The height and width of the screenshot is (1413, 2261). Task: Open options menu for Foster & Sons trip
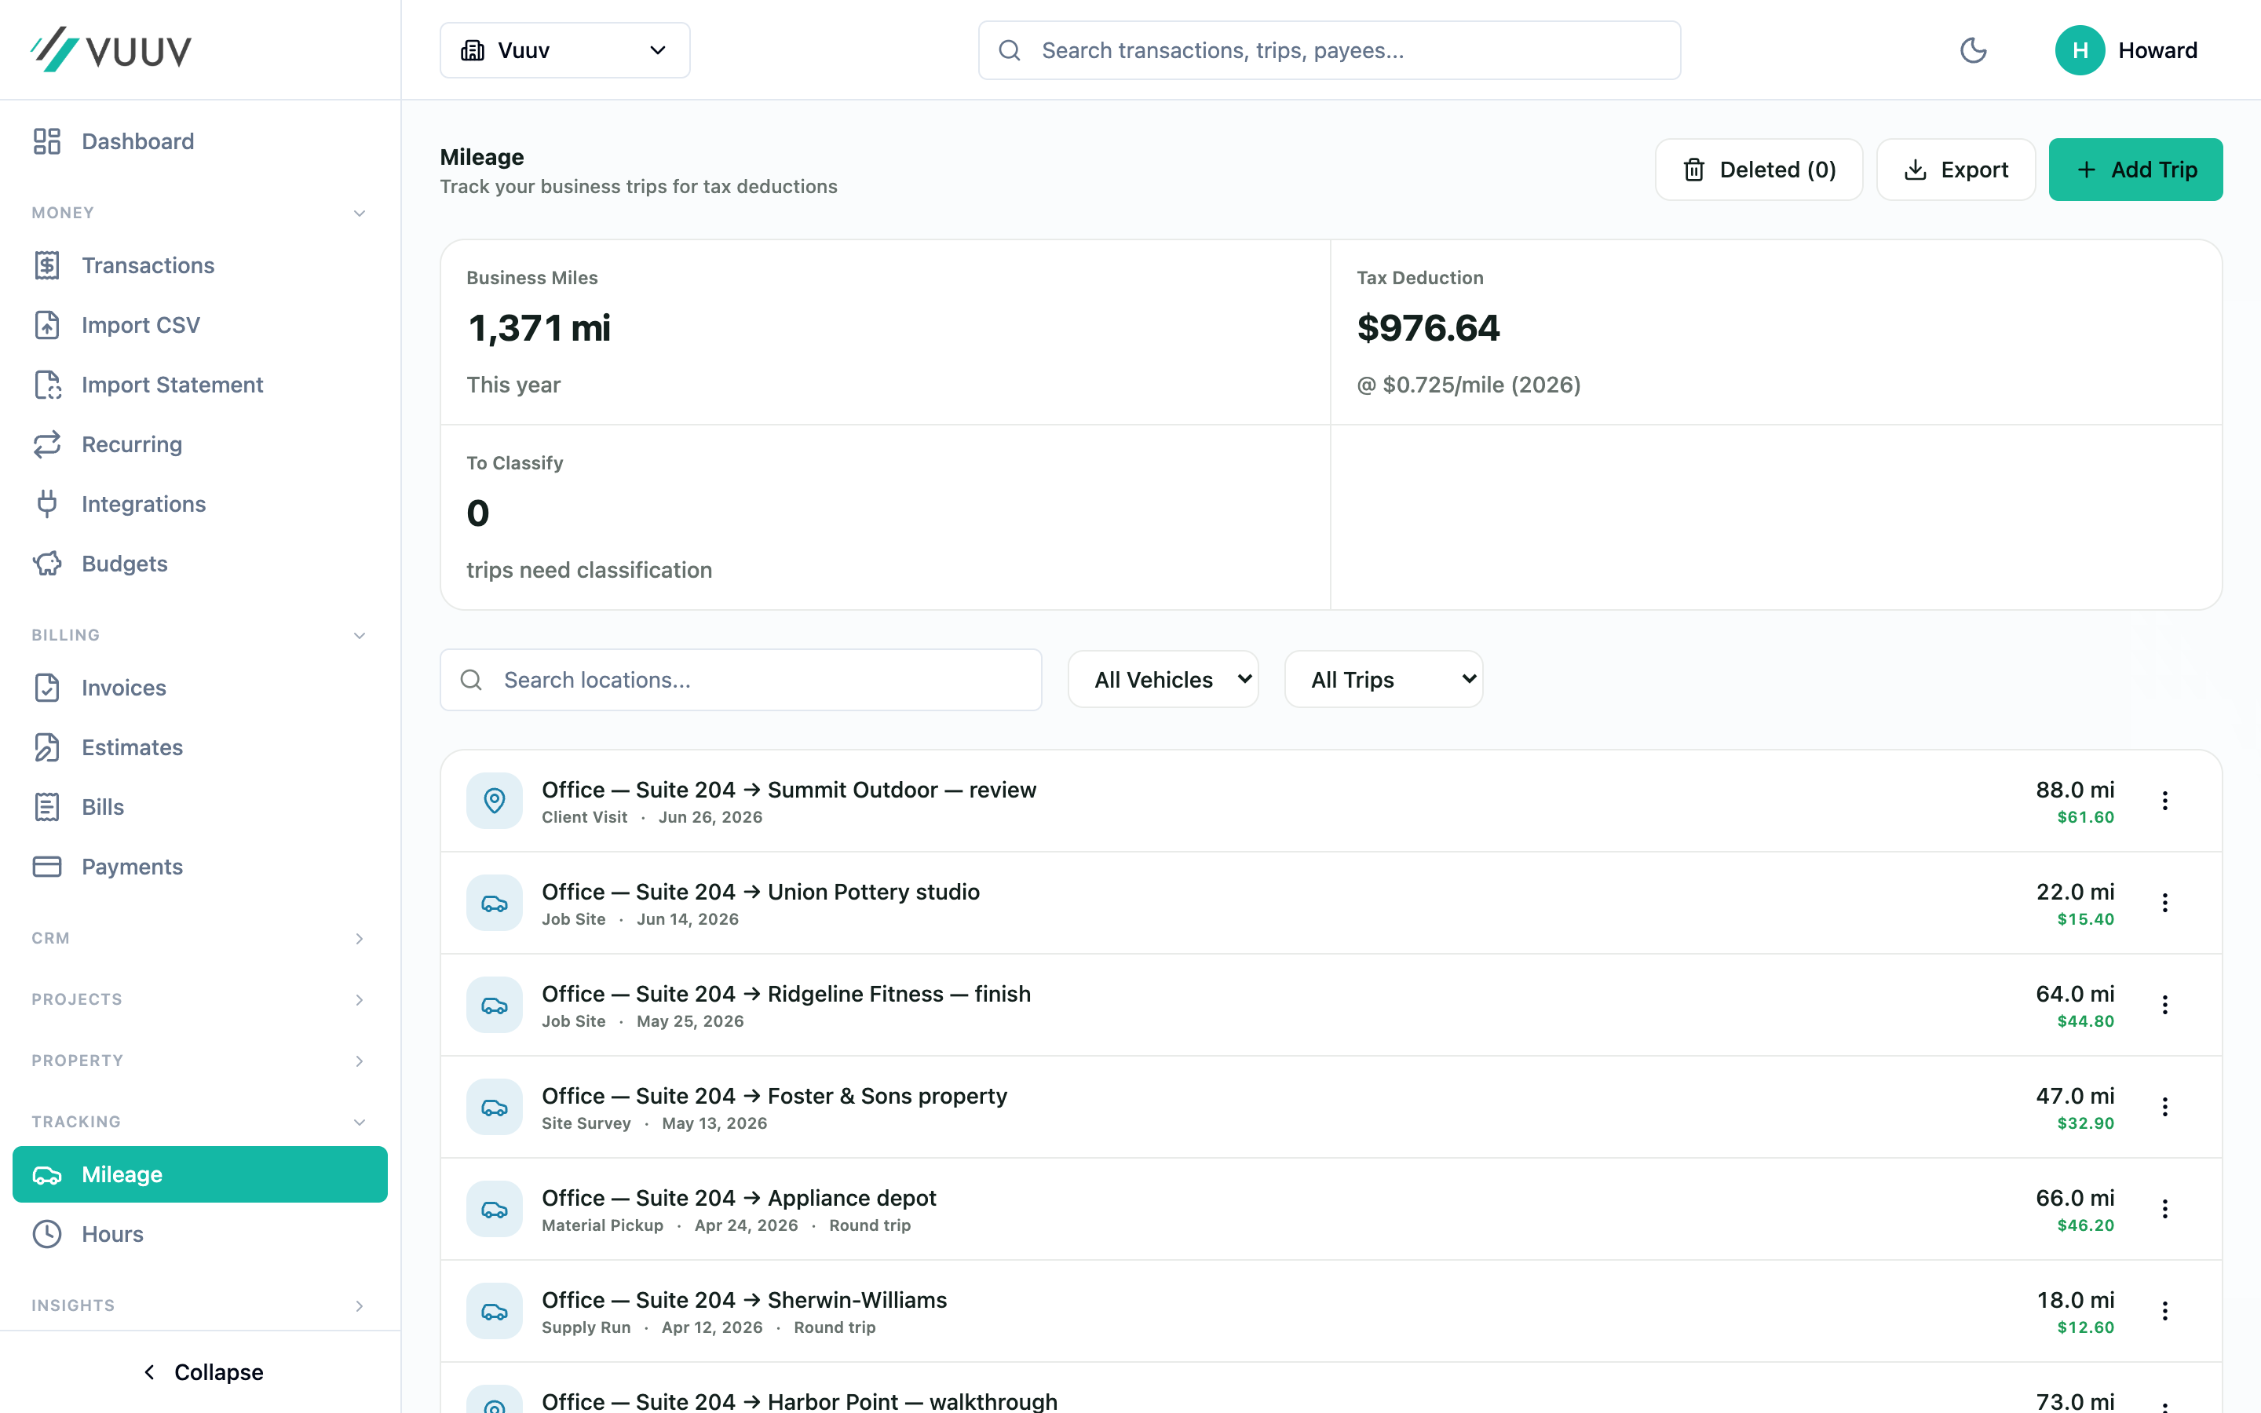click(x=2164, y=1107)
